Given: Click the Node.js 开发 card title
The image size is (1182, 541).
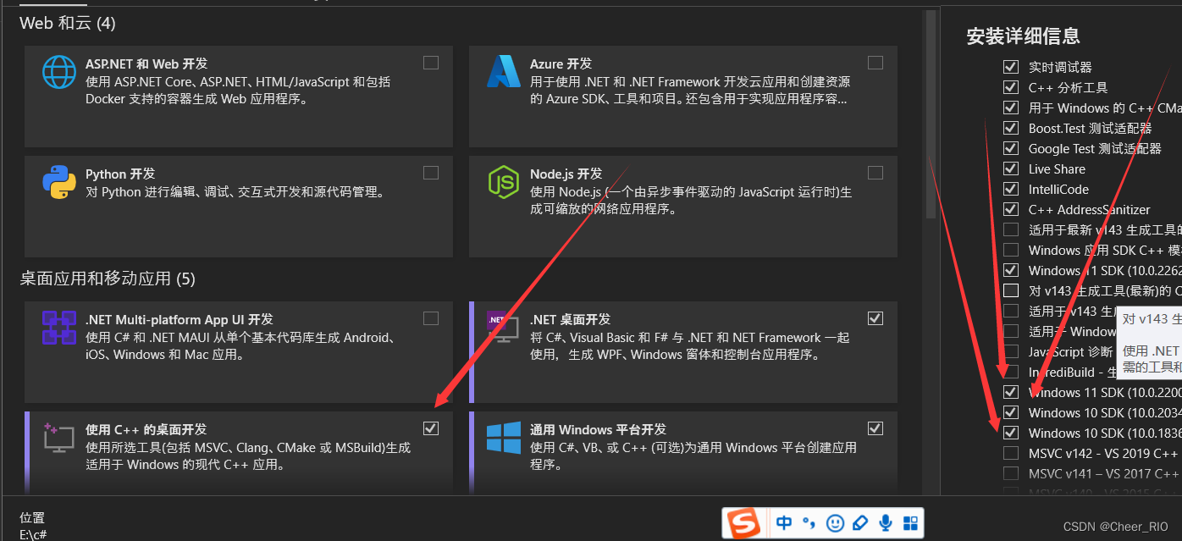Looking at the screenshot, I should pos(566,174).
